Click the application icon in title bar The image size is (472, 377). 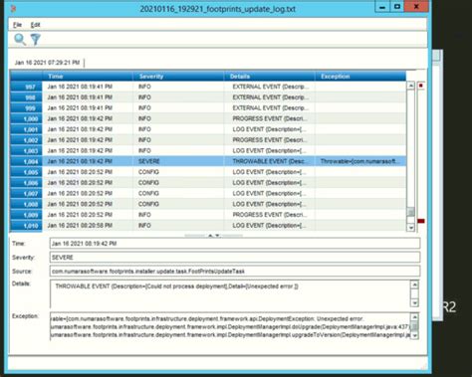(14, 9)
